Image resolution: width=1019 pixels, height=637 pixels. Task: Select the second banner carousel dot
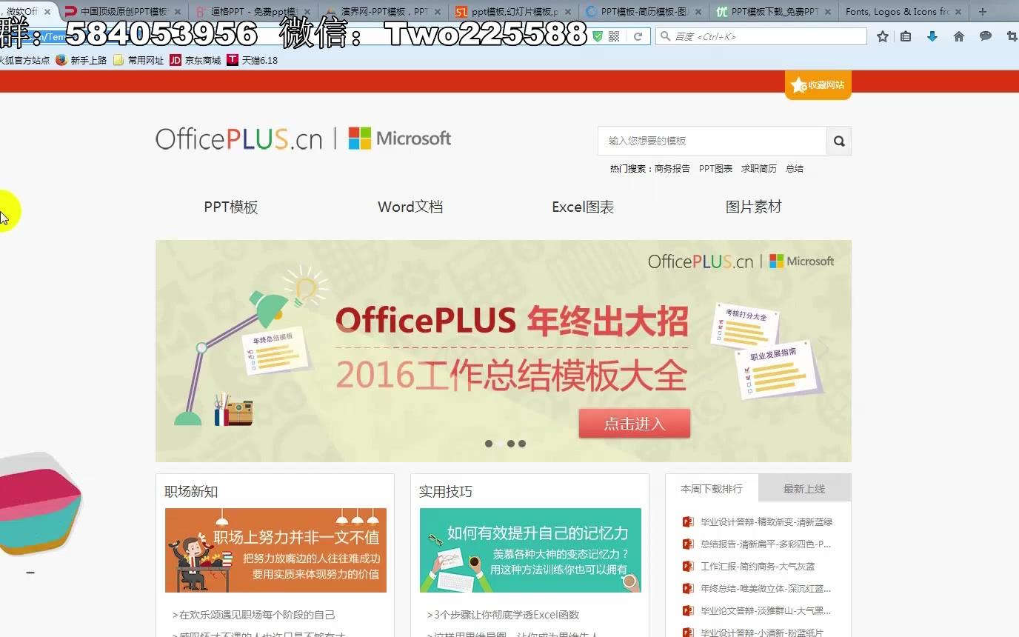click(x=500, y=444)
